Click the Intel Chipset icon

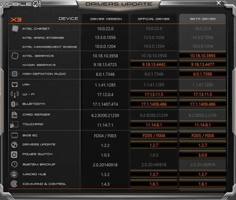coord(15,28)
